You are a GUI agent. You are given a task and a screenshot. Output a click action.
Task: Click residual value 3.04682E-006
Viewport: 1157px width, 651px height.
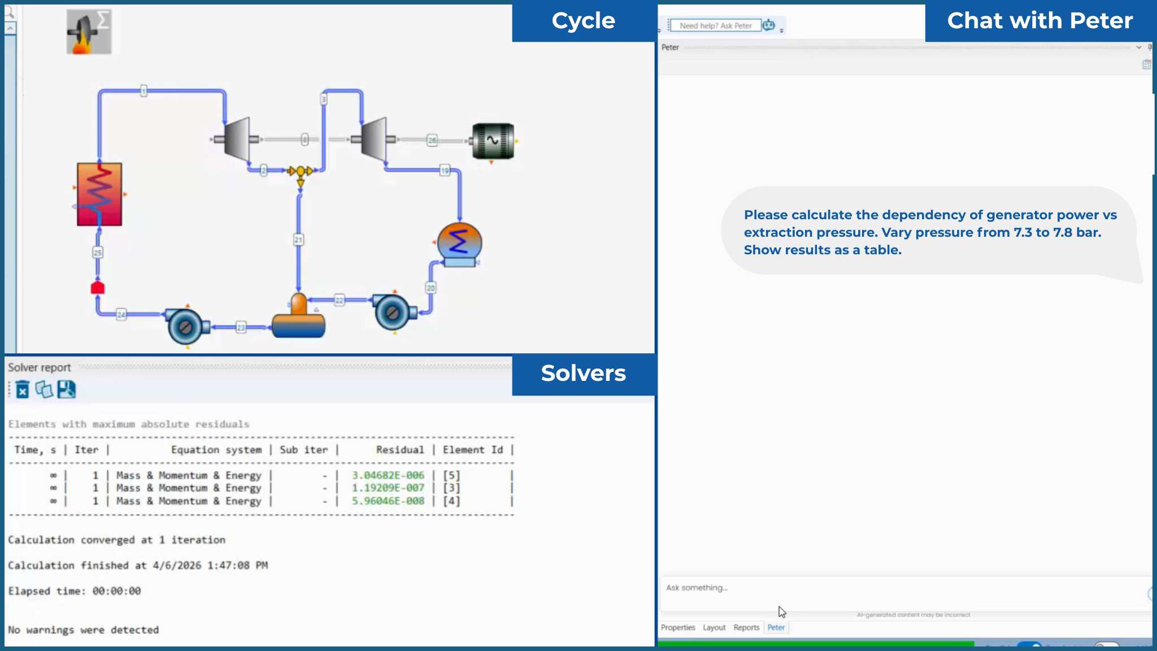pos(388,475)
